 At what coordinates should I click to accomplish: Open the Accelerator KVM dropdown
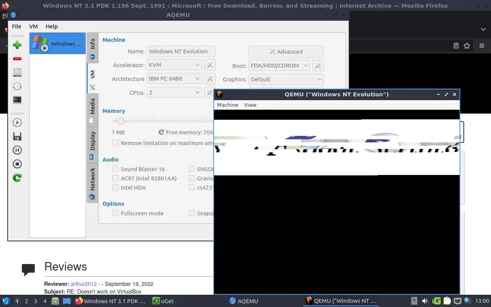174,65
